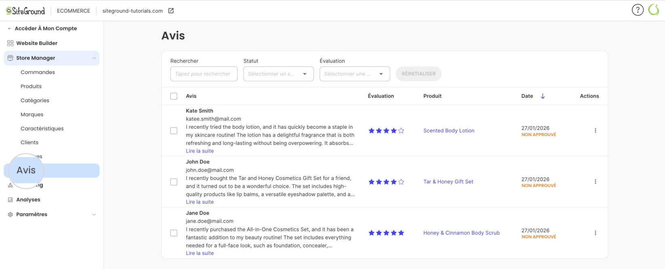Click jane.doe@mail.com email text
The image size is (665, 269).
click(210, 221)
